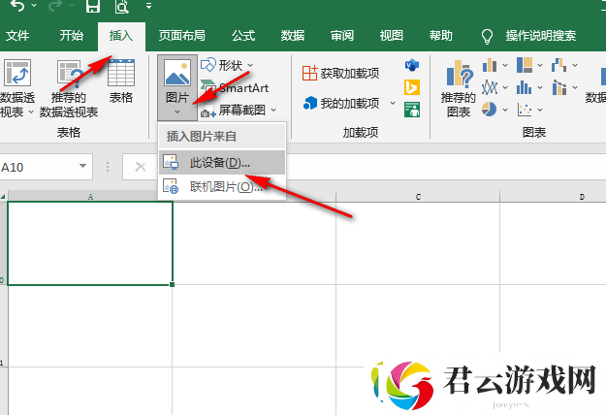Screen dimensions: 606x415
Task: Select the 插入 ribbon tab
Action: 121,36
